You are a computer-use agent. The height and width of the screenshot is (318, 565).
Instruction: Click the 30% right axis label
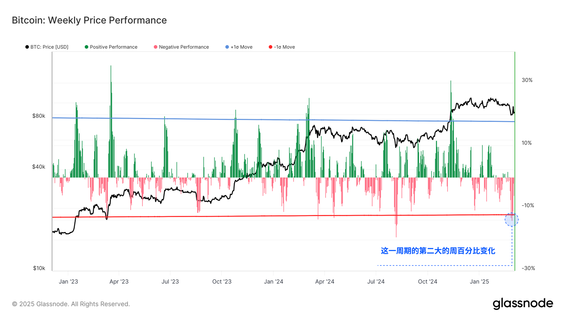(527, 80)
